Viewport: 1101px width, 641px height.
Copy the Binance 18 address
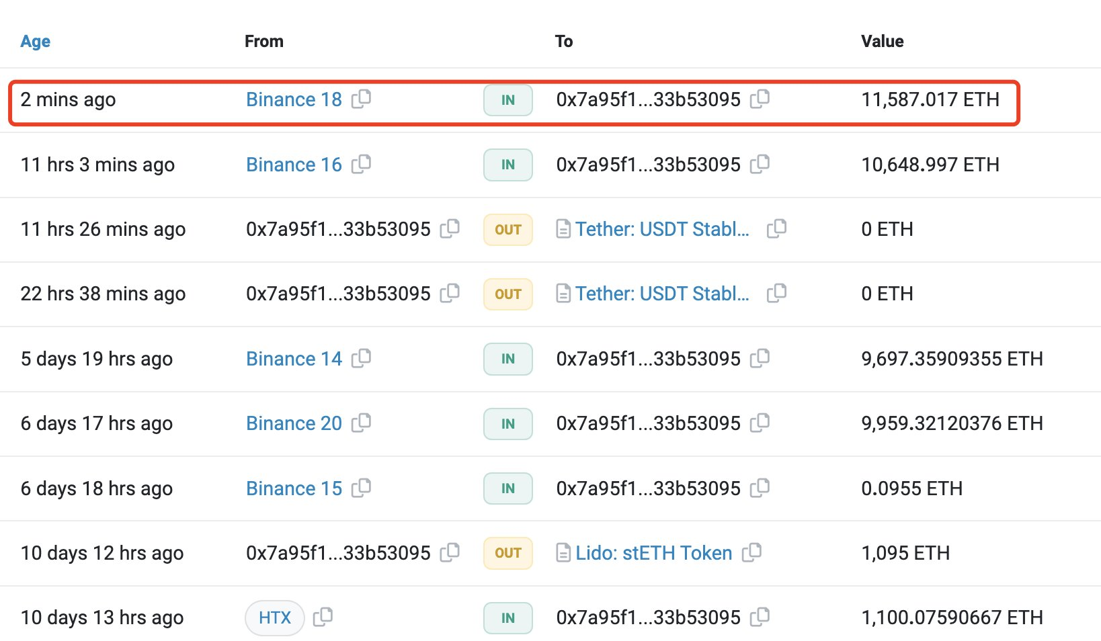[x=361, y=99]
